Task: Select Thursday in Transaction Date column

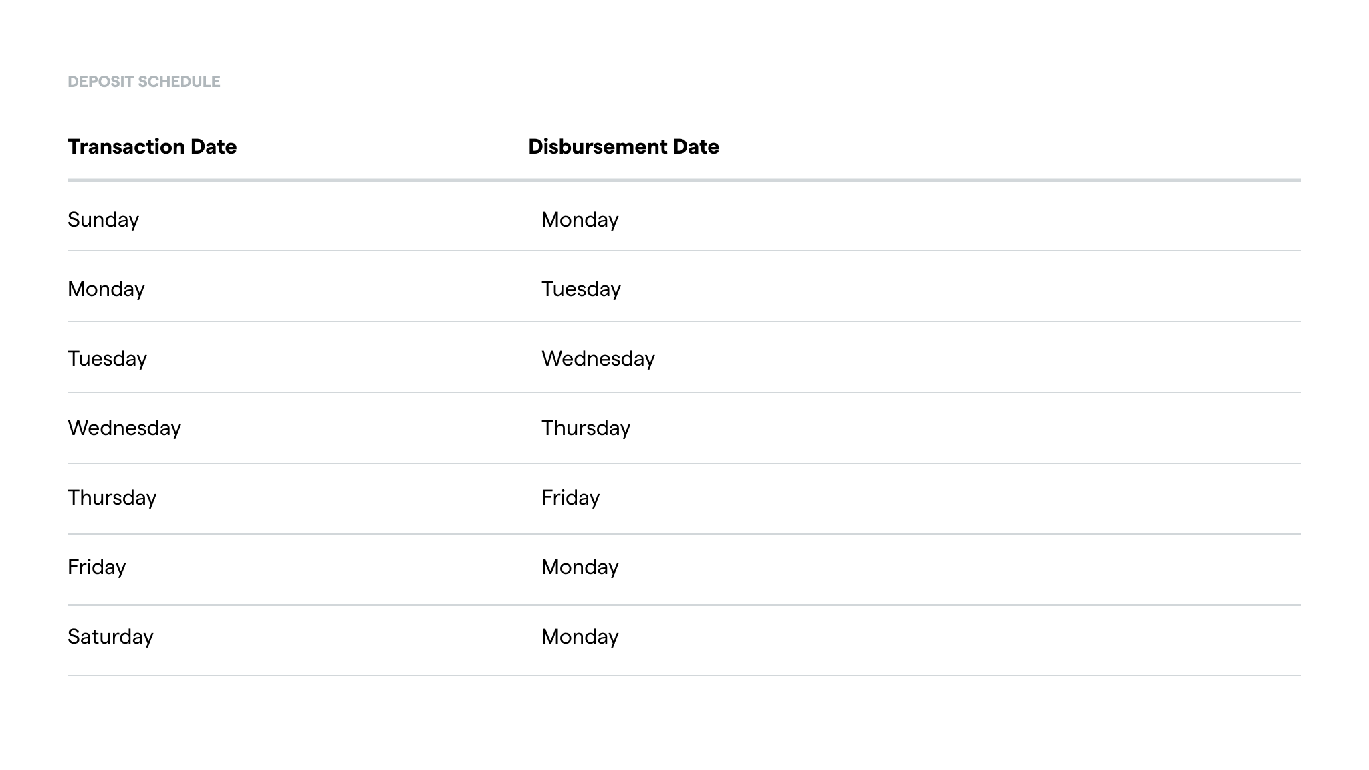Action: [x=112, y=498]
